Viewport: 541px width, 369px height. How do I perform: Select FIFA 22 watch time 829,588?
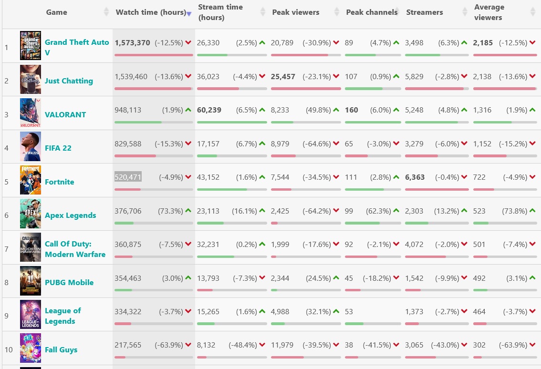(128, 144)
